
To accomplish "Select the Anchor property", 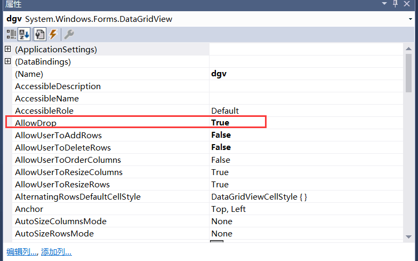I will tap(29, 209).
